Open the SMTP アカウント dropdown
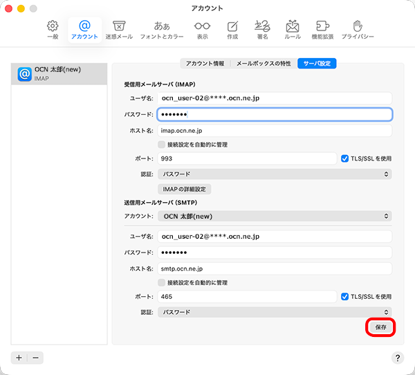The width and height of the screenshot is (415, 375). [275, 217]
